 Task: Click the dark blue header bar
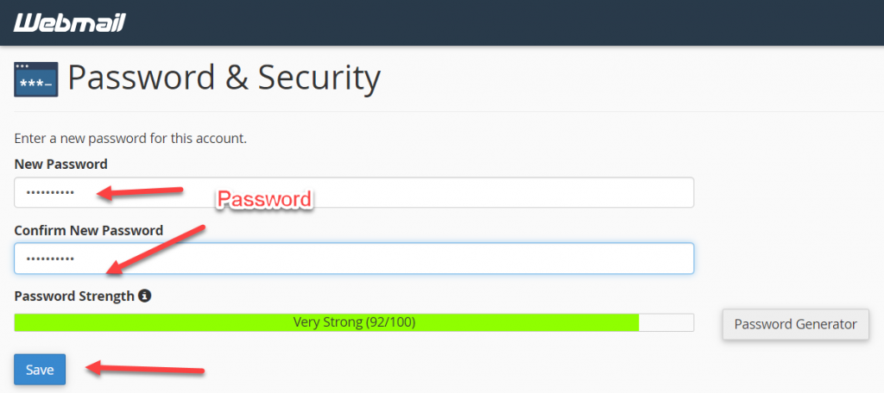[442, 22]
